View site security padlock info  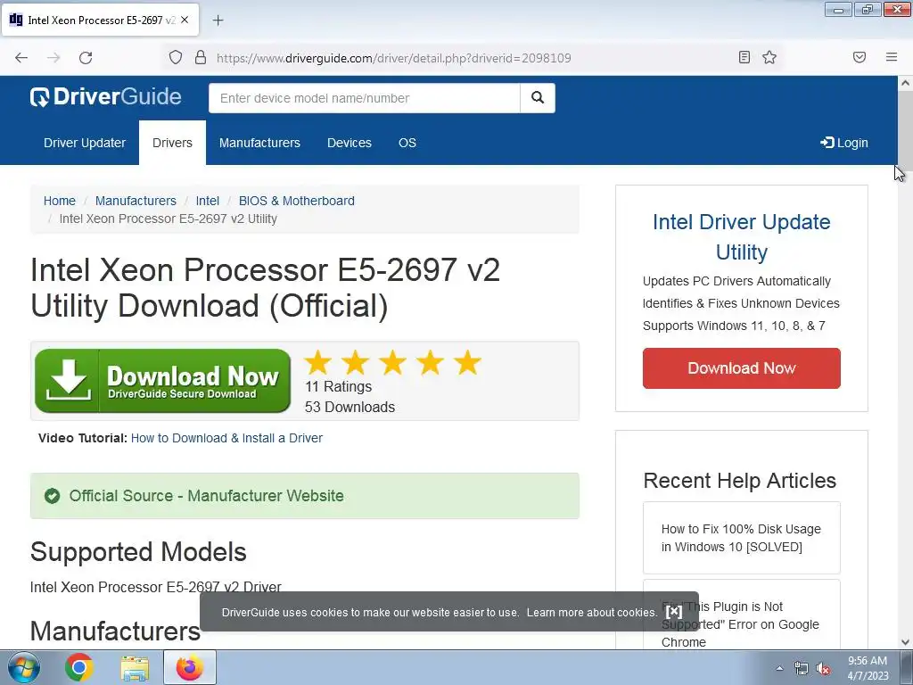201,58
